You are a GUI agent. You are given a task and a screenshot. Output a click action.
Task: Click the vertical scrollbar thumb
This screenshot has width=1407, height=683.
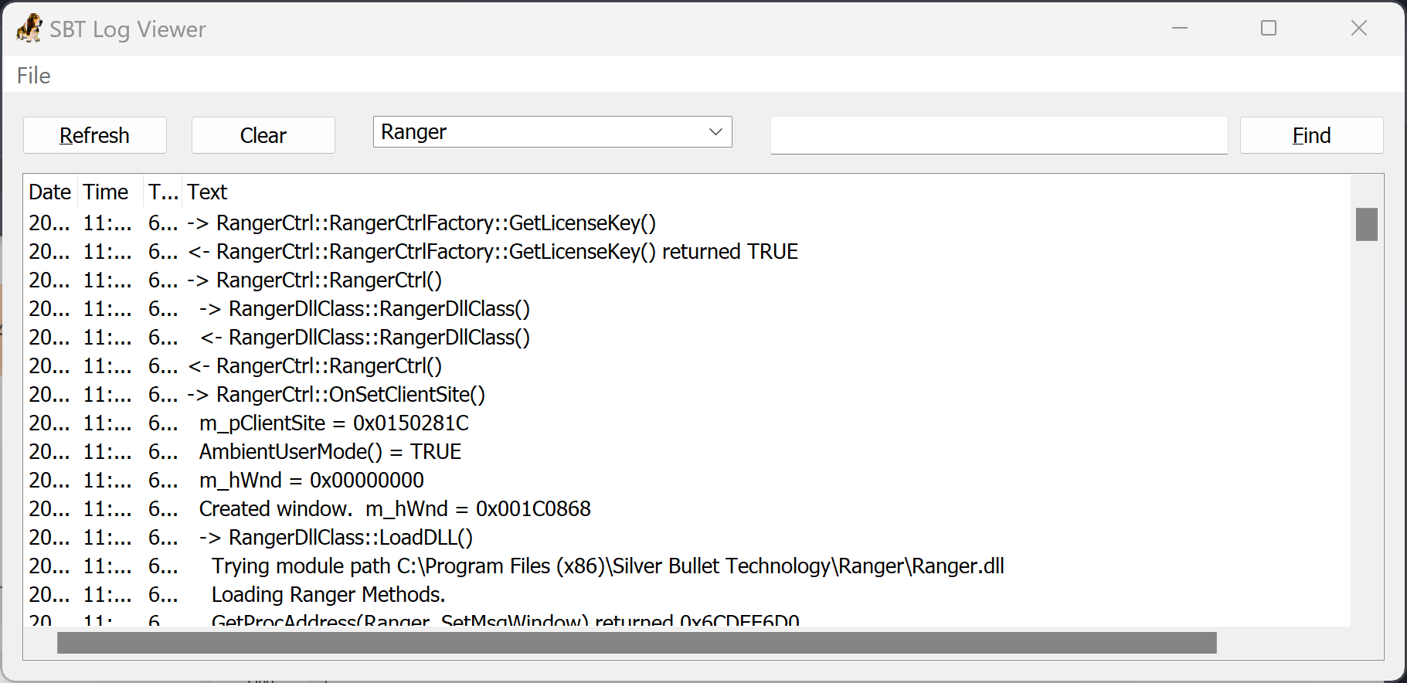[x=1367, y=224]
